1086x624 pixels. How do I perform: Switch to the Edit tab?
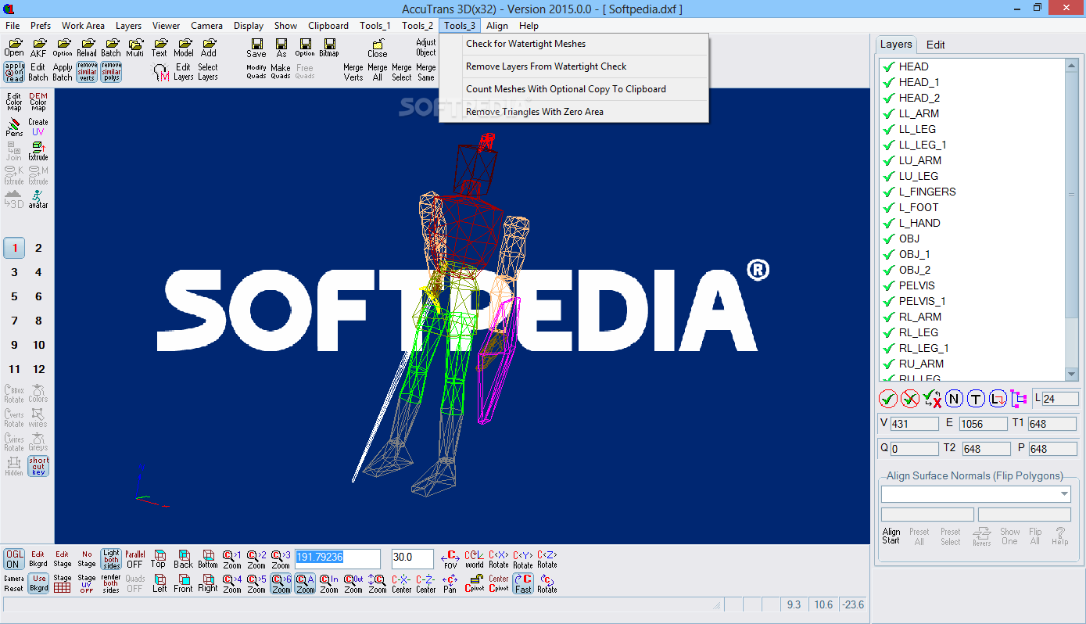pos(936,45)
